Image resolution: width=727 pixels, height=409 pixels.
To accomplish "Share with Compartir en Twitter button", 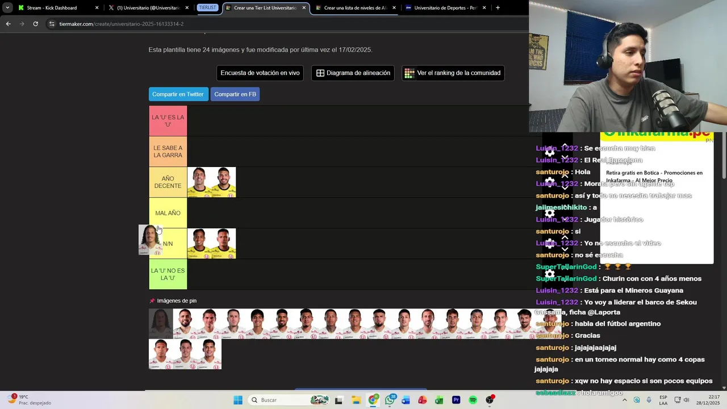I will tap(178, 94).
